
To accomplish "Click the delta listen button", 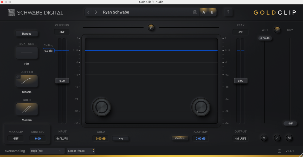I will 277,138.
